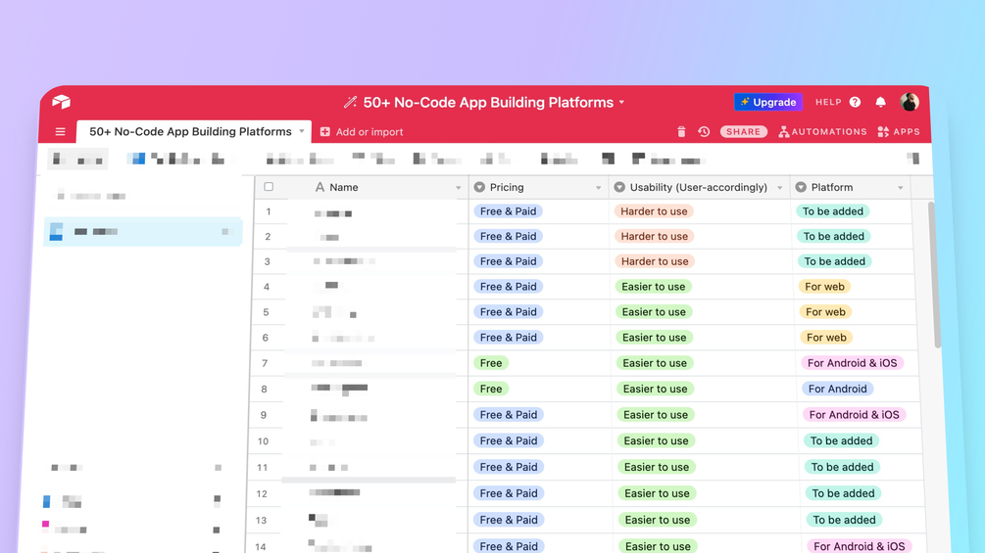
Task: Toggle the select-all rows checkbox
Action: 269,186
